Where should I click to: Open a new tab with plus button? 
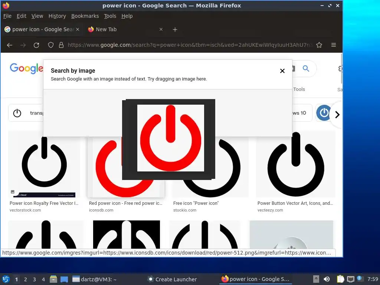pos(175,30)
